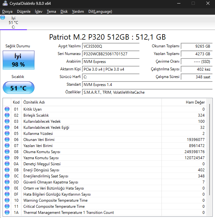Image resolution: width=215 pixels, height=218 pixels.
Task: Click the Aygıt Yazılımı field VC3S500Q
Action: pos(111,46)
